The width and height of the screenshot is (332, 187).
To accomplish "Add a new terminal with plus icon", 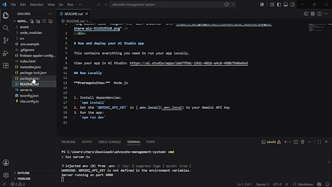I will (x=285, y=142).
